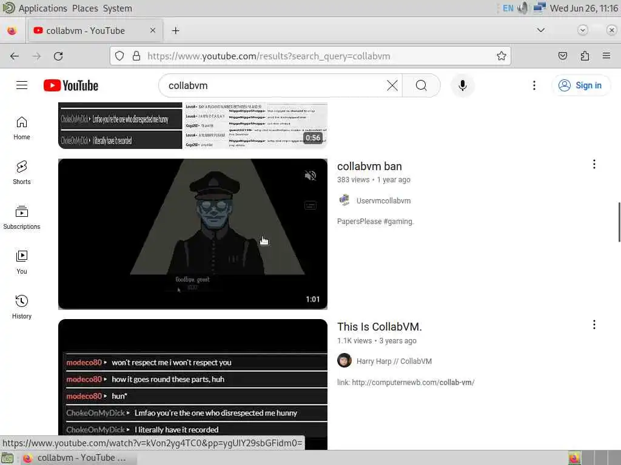The width and height of the screenshot is (621, 465).
Task: Go forward in Firefox
Action: pos(36,56)
